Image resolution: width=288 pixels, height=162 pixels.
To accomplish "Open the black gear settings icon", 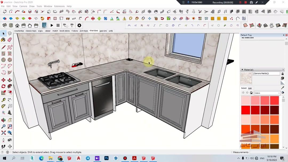I will [x=79, y=25].
